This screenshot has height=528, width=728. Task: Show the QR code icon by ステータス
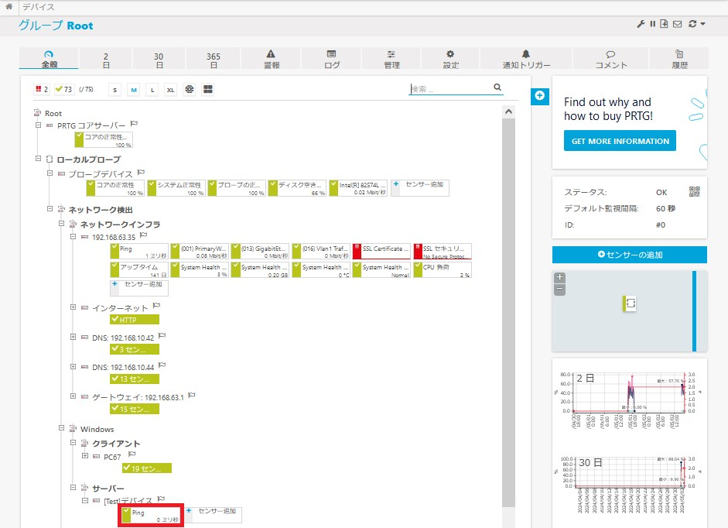pos(695,191)
